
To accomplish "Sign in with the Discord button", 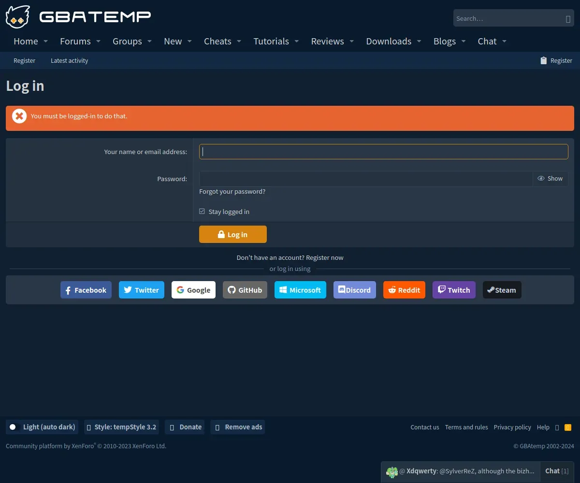I will (355, 290).
